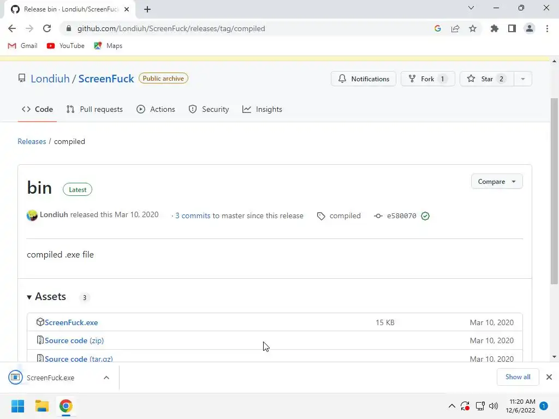
Task: Open the ScreenFuck repository link
Action: [x=106, y=79]
